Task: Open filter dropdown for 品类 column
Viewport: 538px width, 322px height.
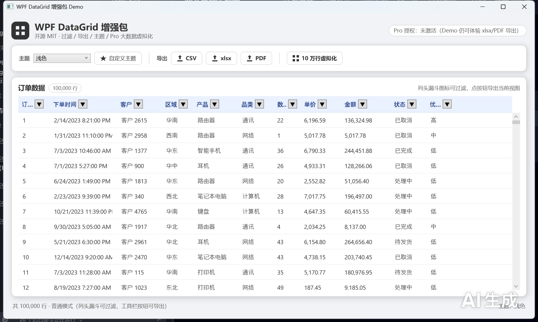Action: [x=259, y=104]
